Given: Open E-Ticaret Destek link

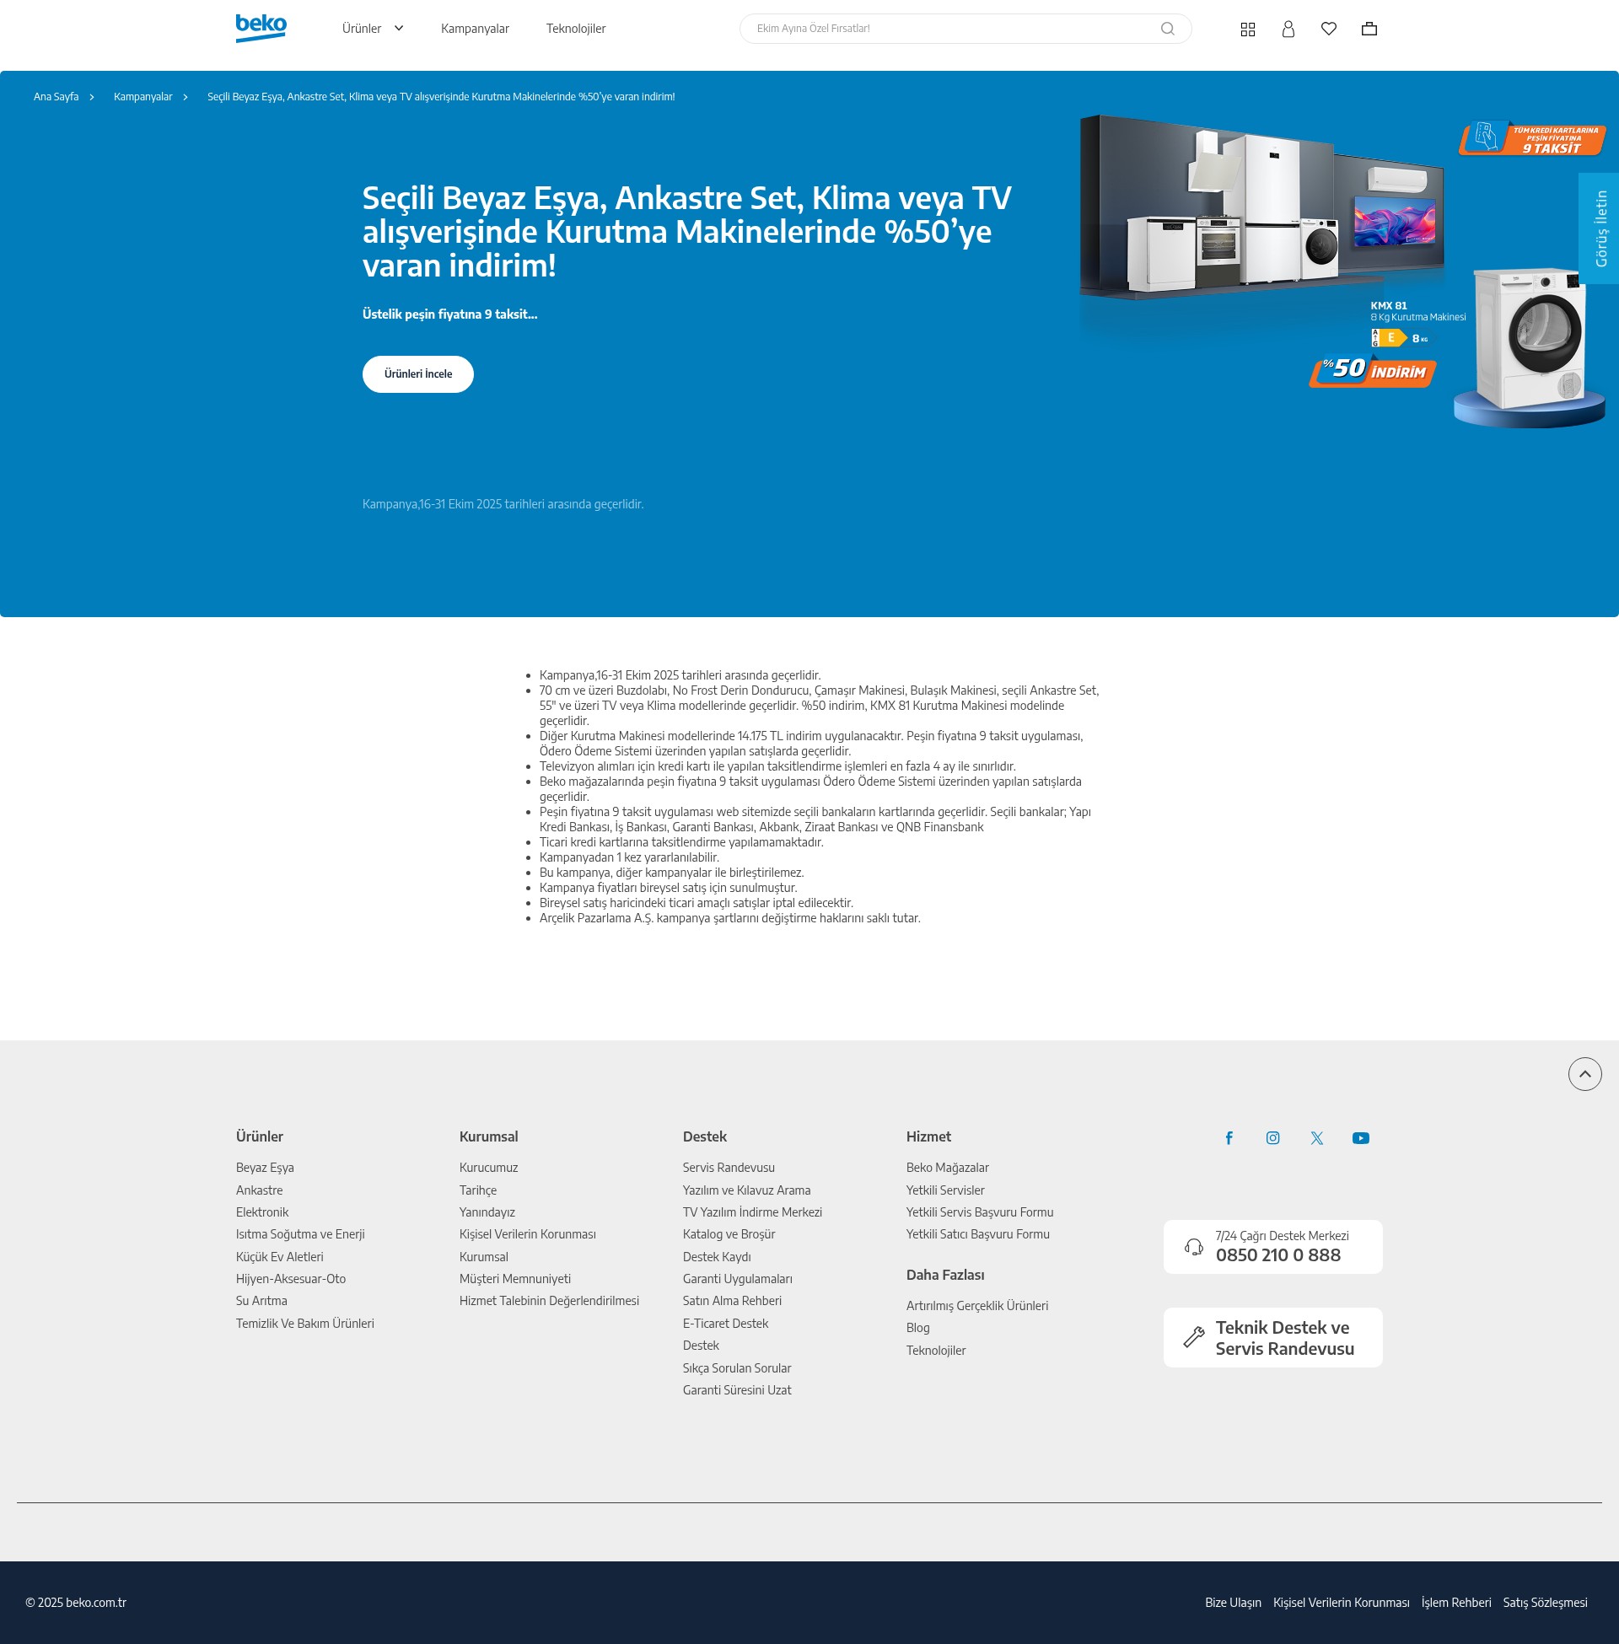Looking at the screenshot, I should coord(725,1324).
